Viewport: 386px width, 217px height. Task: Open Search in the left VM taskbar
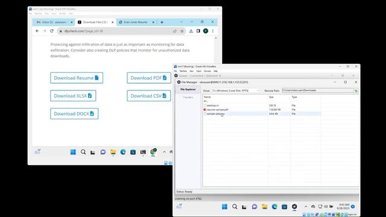point(83,152)
